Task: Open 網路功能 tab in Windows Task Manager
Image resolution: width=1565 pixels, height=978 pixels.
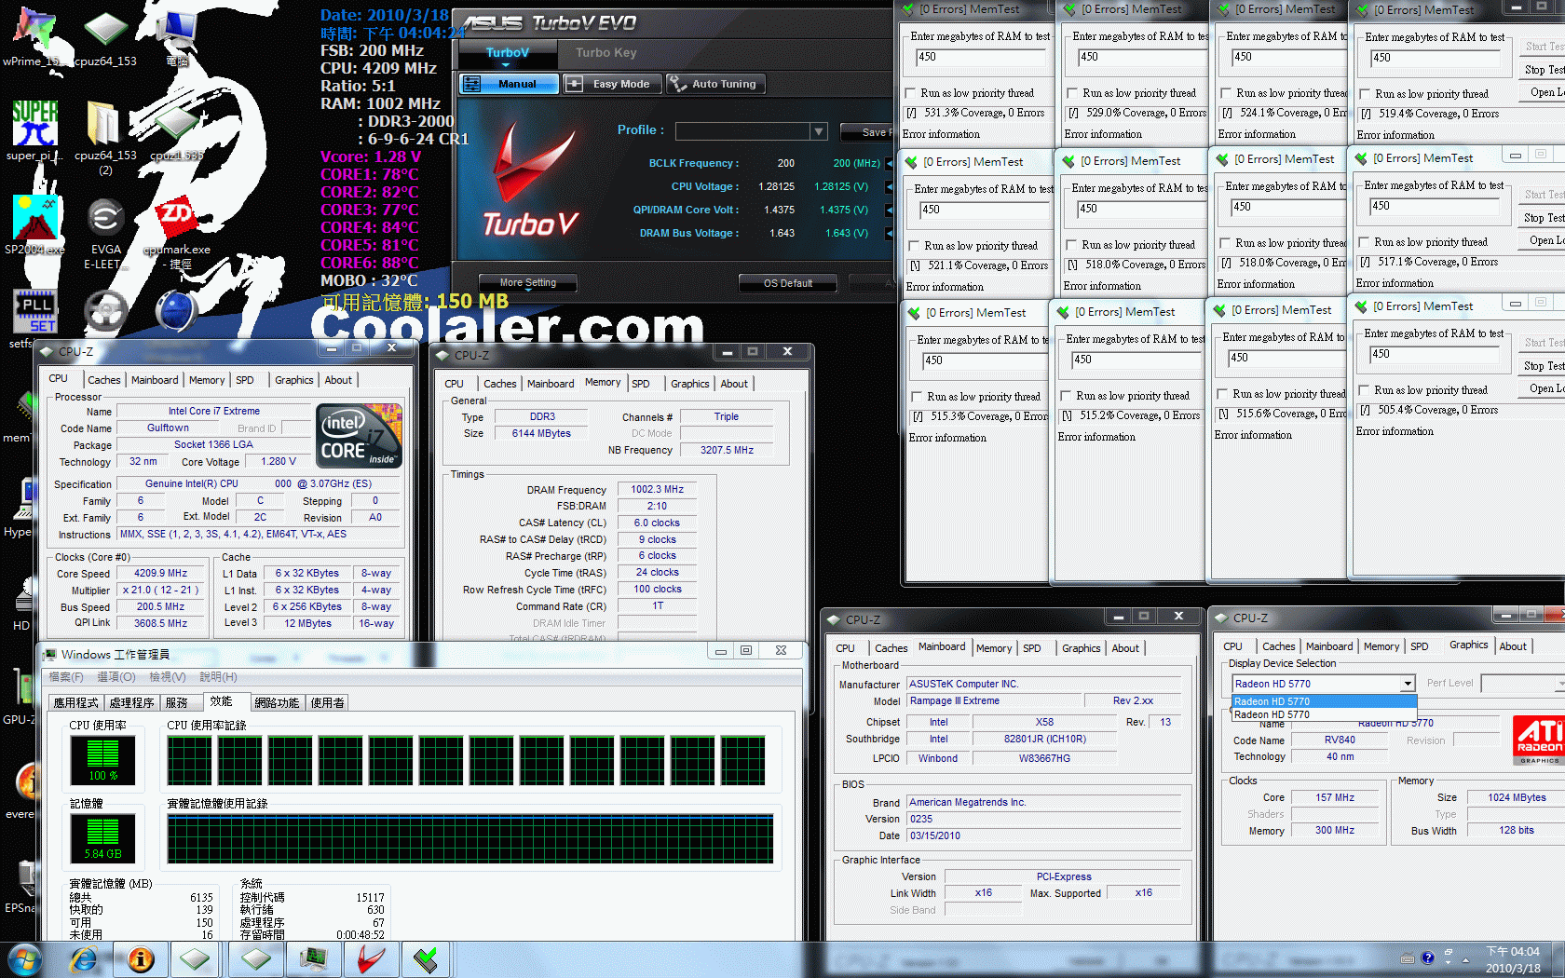Action: click(x=277, y=703)
